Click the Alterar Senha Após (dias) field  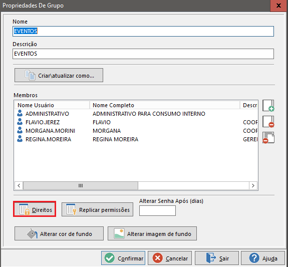point(157,210)
